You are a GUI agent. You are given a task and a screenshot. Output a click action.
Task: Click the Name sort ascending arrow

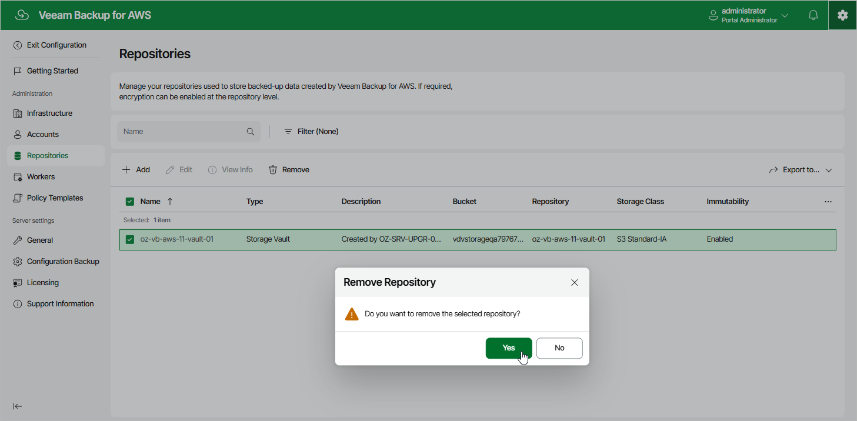(x=170, y=202)
